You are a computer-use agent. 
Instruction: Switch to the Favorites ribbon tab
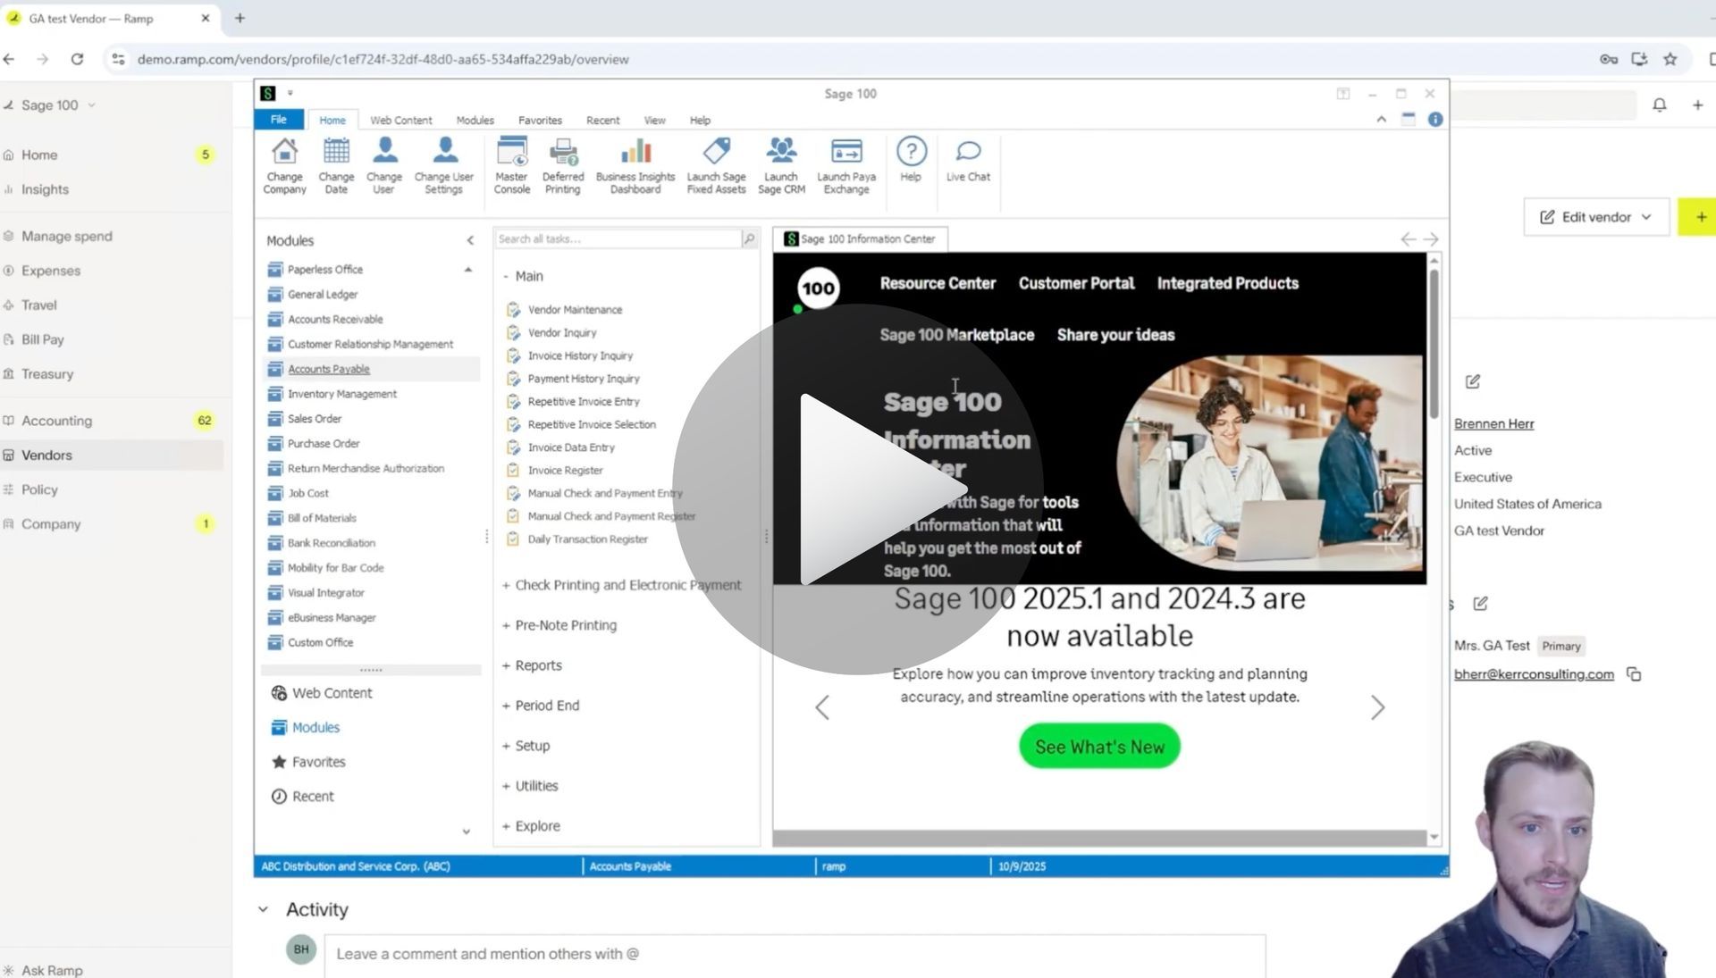(x=540, y=120)
